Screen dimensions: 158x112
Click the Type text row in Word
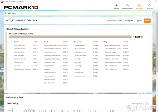click(26, 66)
